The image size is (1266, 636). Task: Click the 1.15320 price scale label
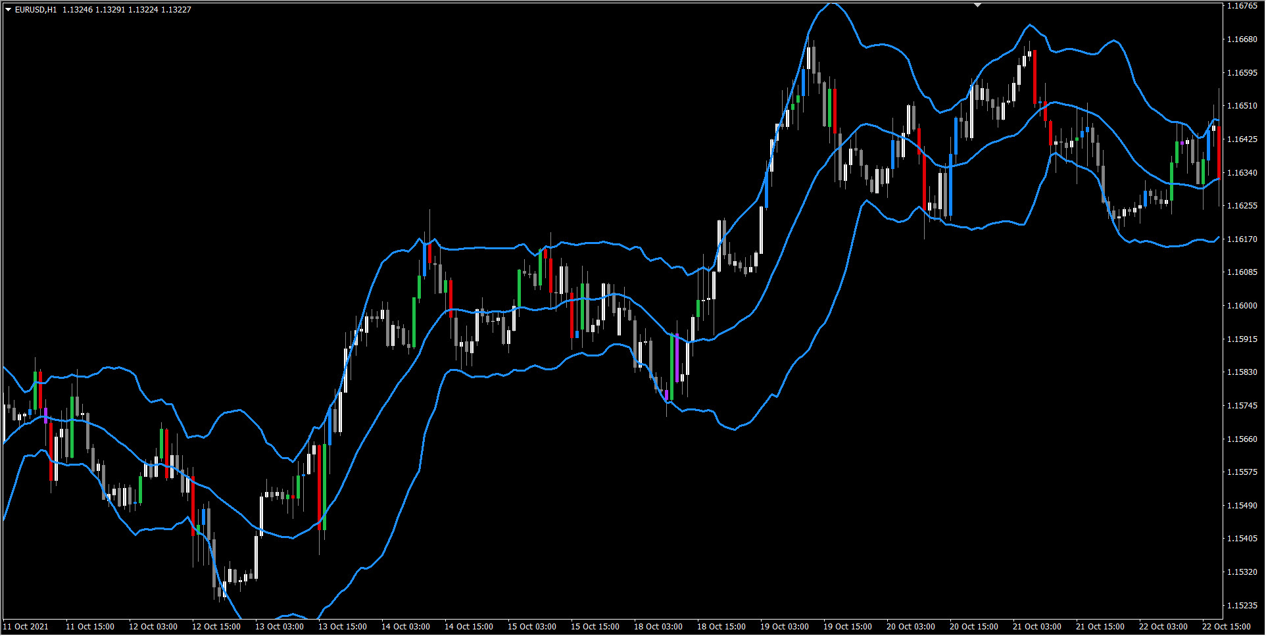coord(1242,572)
